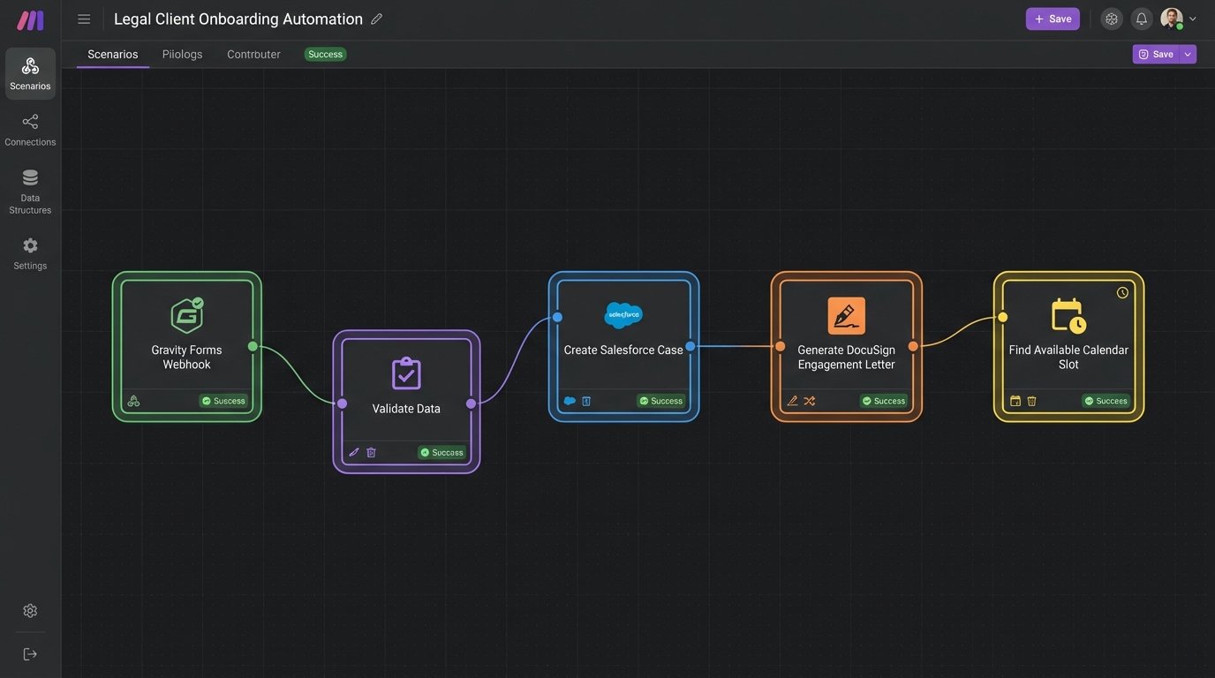Click the Success status badge on Gravity Forms node
The height and width of the screenshot is (678, 1215).
pos(223,401)
